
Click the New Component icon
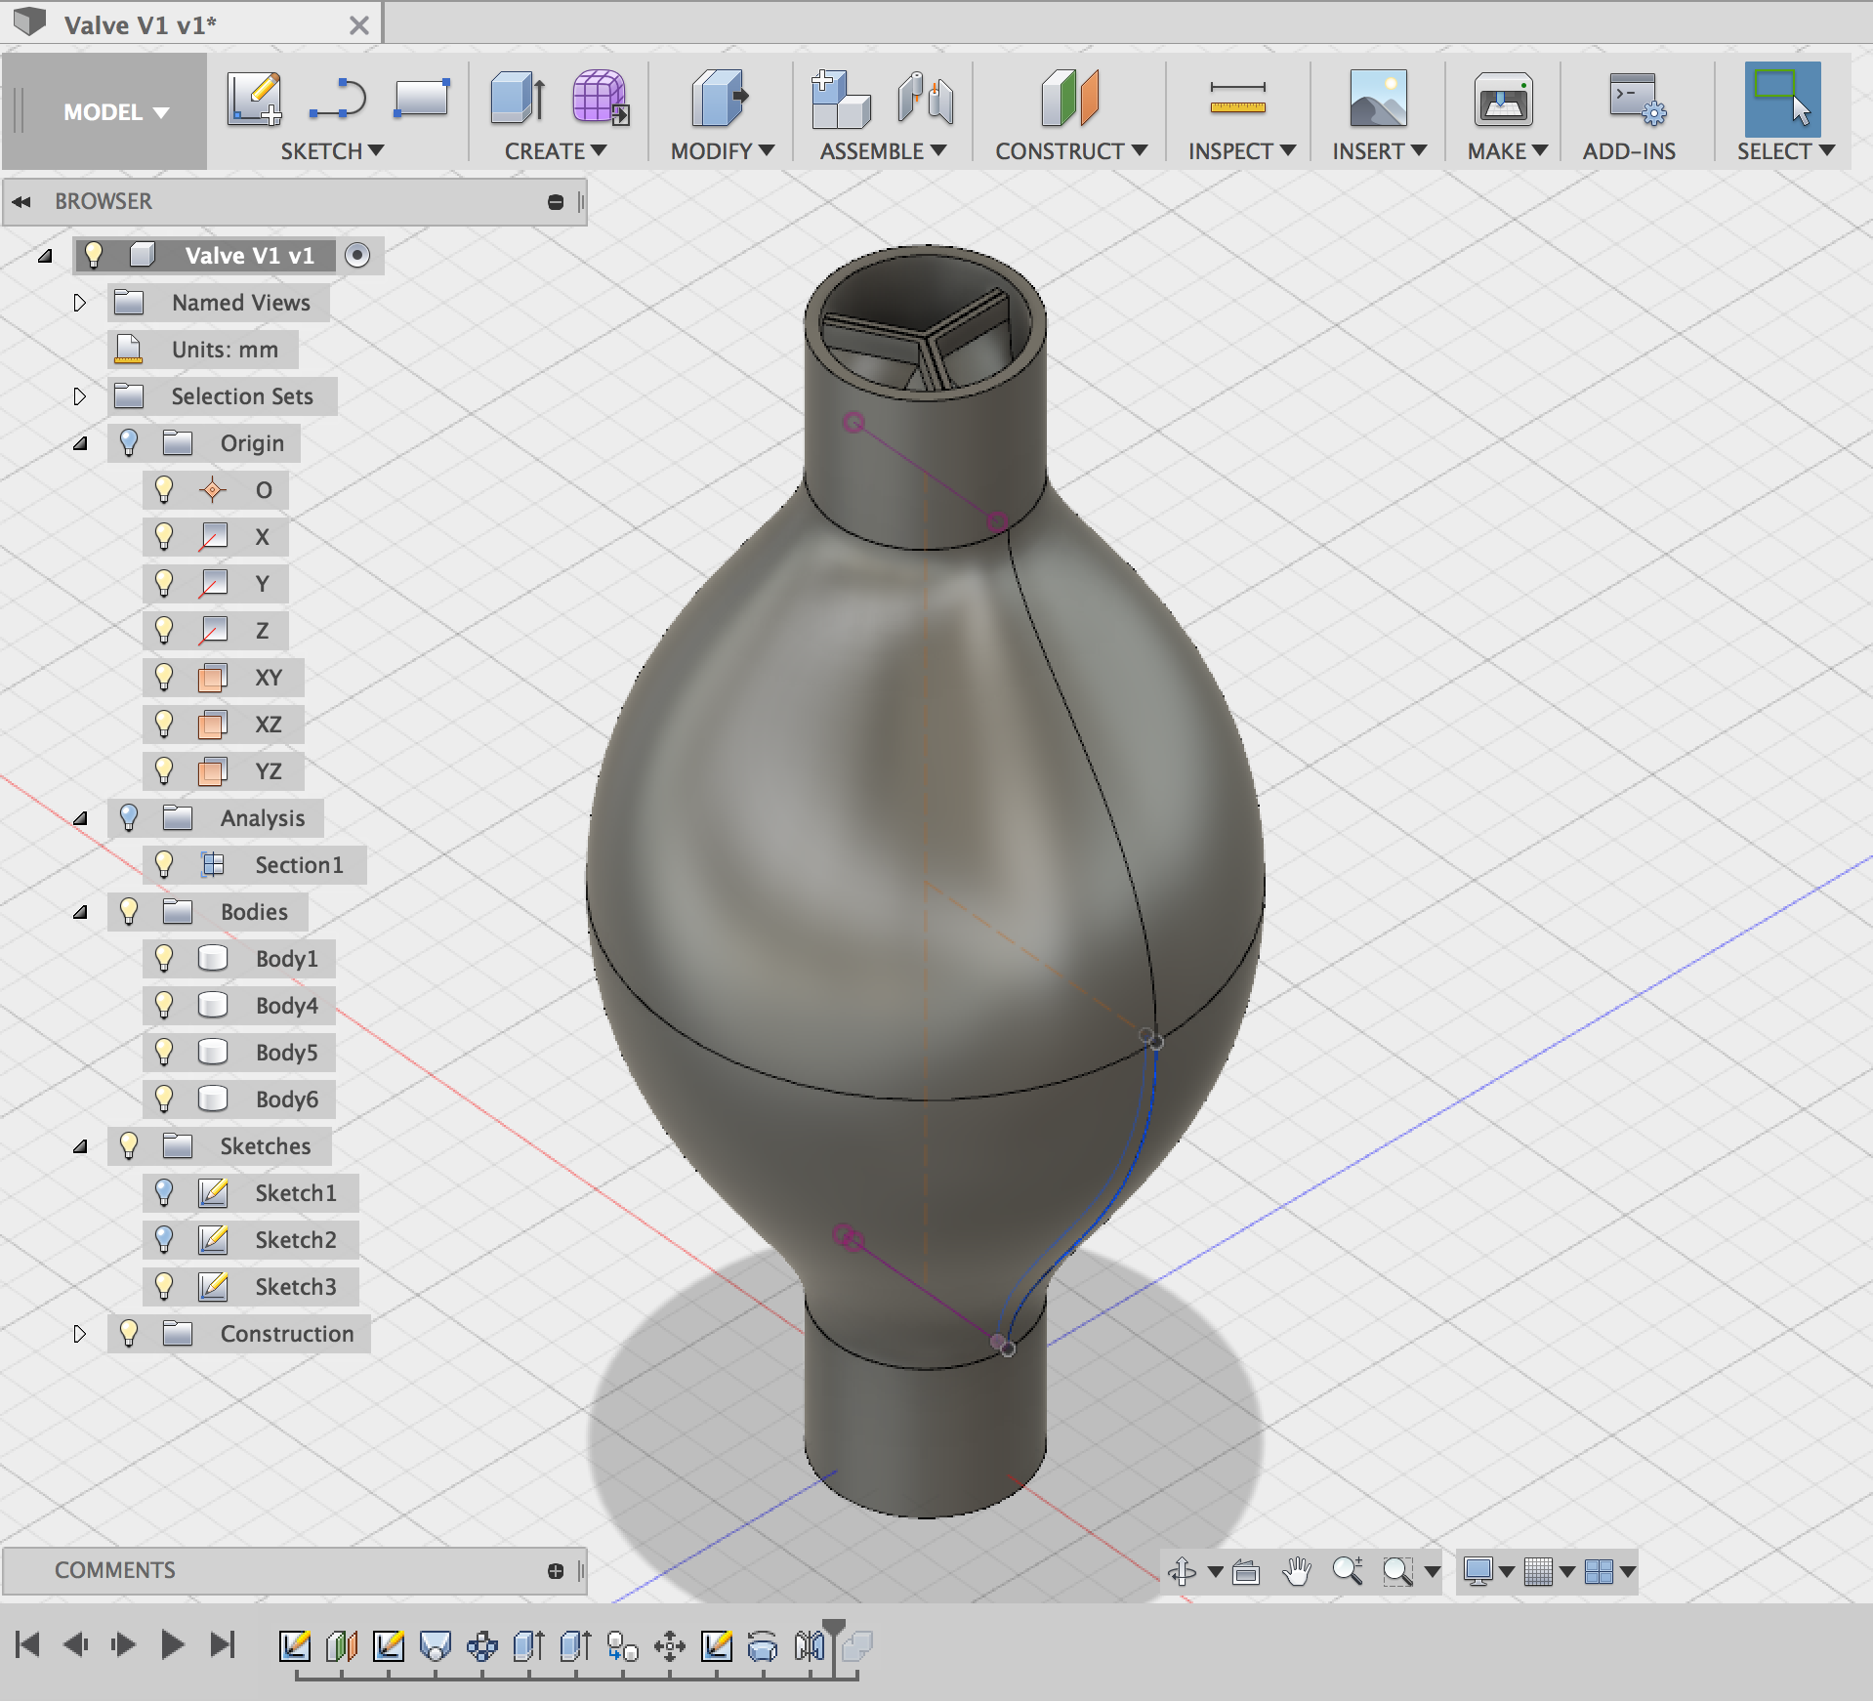[x=840, y=99]
